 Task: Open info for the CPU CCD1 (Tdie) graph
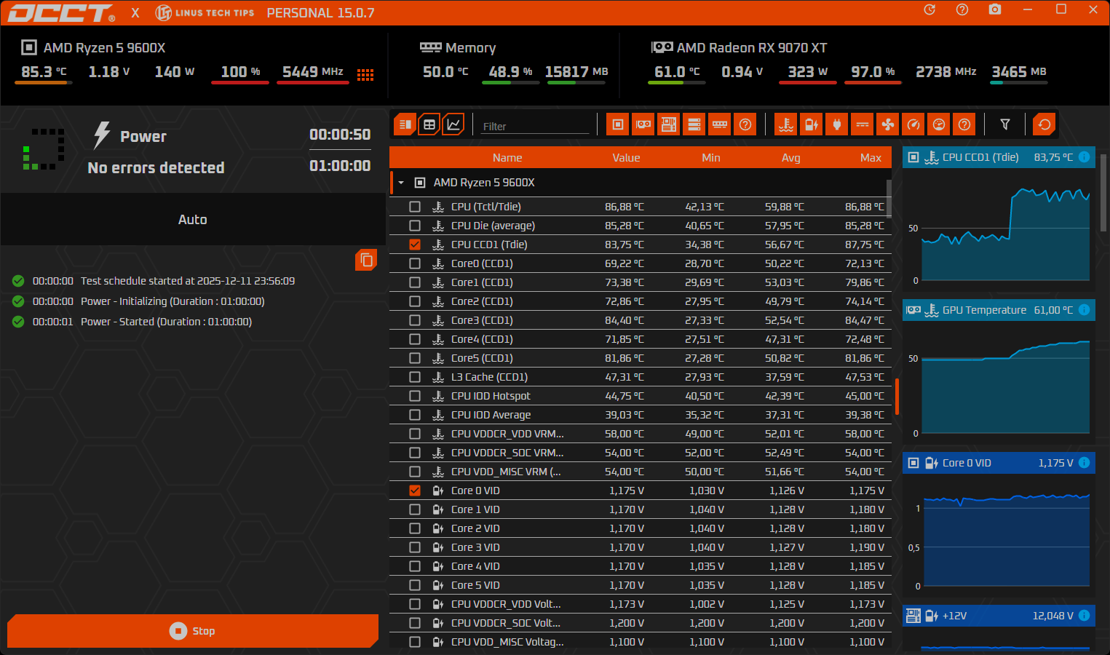point(1084,157)
